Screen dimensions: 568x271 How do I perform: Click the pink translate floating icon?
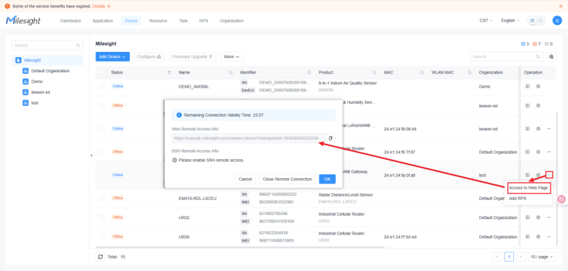click(562, 199)
